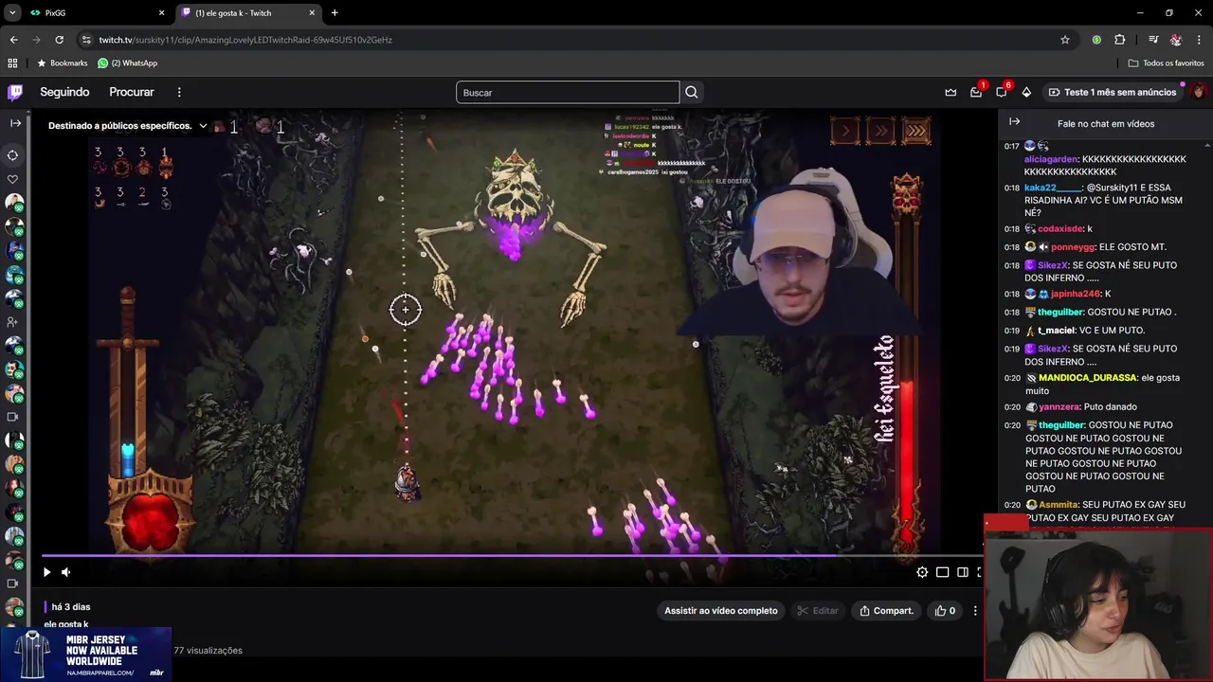Click the Compart. share button
1213x682 pixels.
(x=886, y=611)
